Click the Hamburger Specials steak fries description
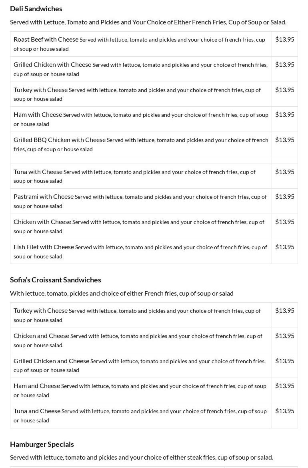This screenshot has width=308, height=468. (x=142, y=458)
